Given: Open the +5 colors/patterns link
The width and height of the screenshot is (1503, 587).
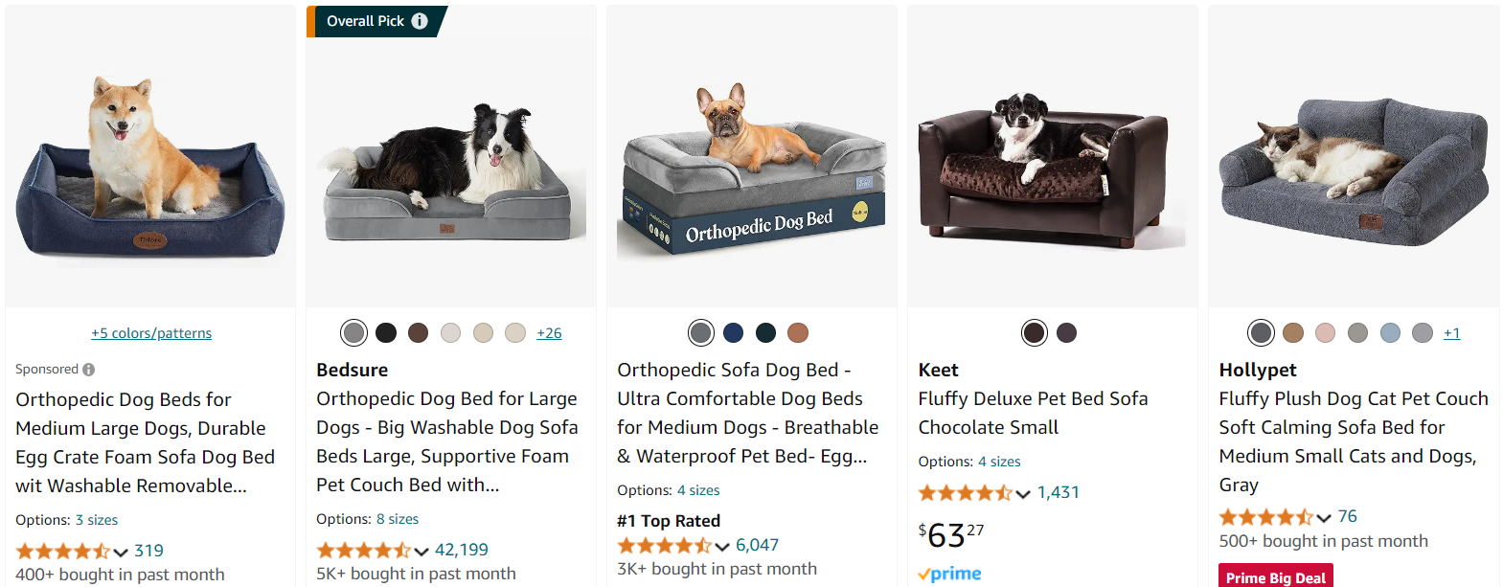Looking at the screenshot, I should tap(151, 333).
